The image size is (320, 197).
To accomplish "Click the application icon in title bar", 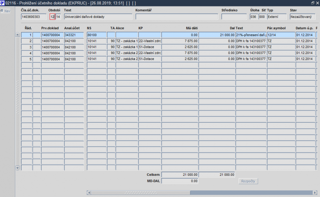I will (x=2, y=3).
